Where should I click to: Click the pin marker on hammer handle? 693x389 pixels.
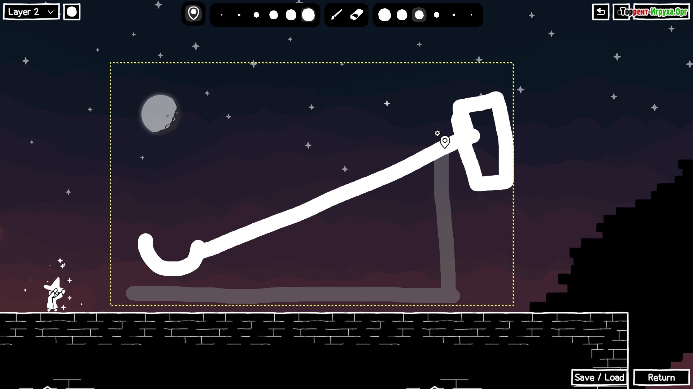click(x=445, y=142)
